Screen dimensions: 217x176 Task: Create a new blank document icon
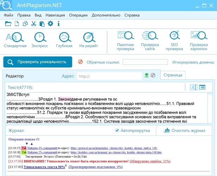click(17, 24)
